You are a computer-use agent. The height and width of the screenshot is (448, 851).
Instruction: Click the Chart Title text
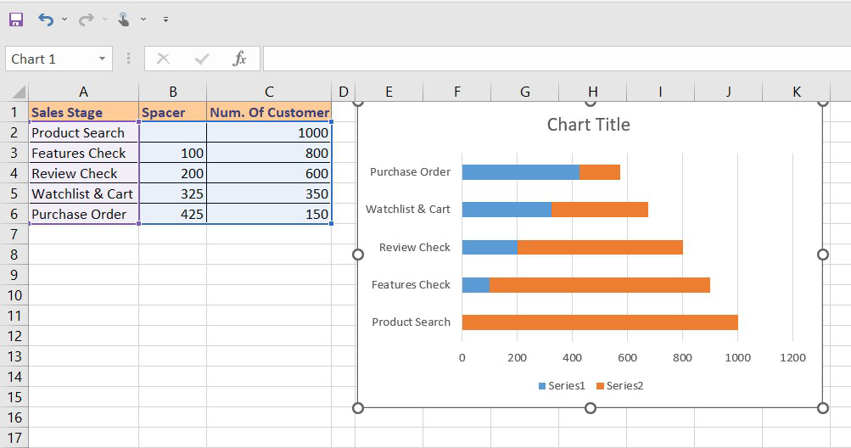point(588,125)
